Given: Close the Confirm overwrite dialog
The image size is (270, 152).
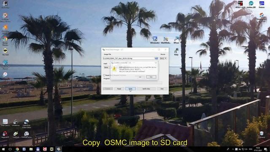Looking at the screenshot, I should pyautogui.click(x=156, y=63).
